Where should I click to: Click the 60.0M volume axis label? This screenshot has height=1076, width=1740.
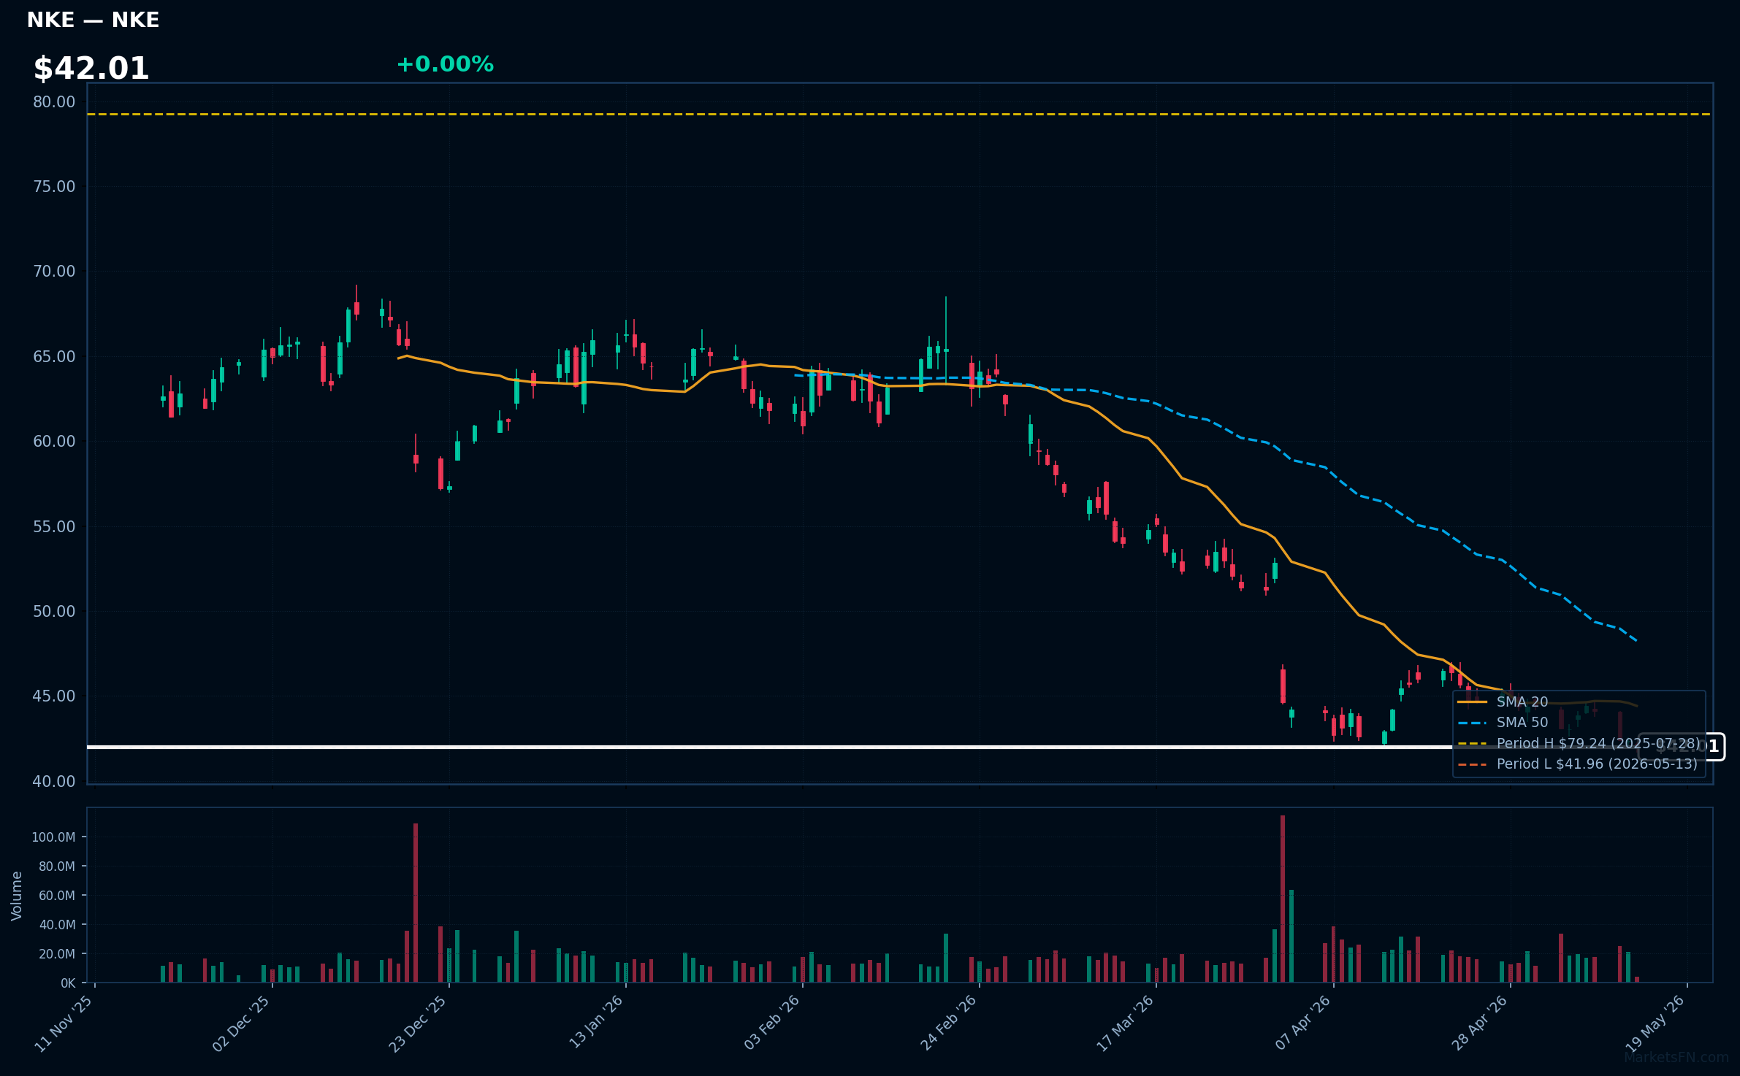(x=57, y=896)
